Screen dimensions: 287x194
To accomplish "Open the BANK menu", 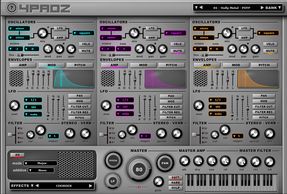I will point(273,8).
